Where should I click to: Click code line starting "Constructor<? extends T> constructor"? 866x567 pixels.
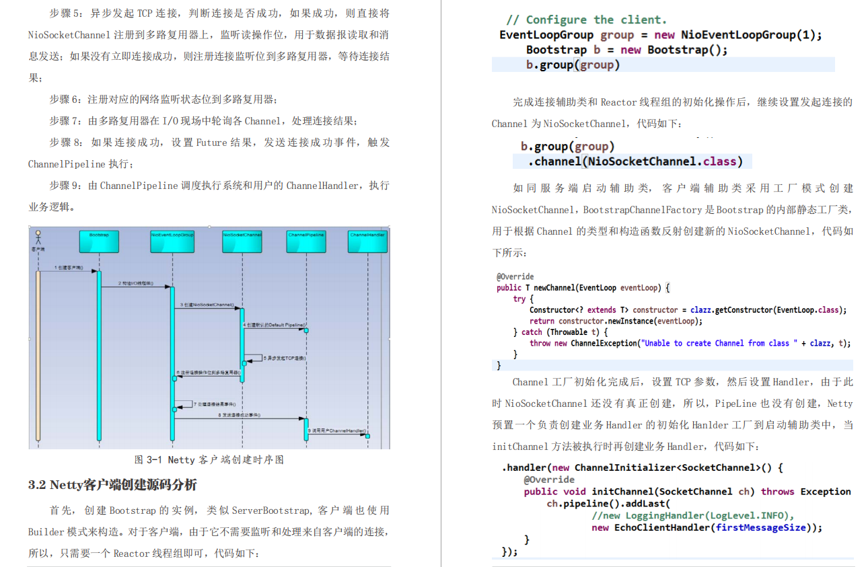[687, 310]
